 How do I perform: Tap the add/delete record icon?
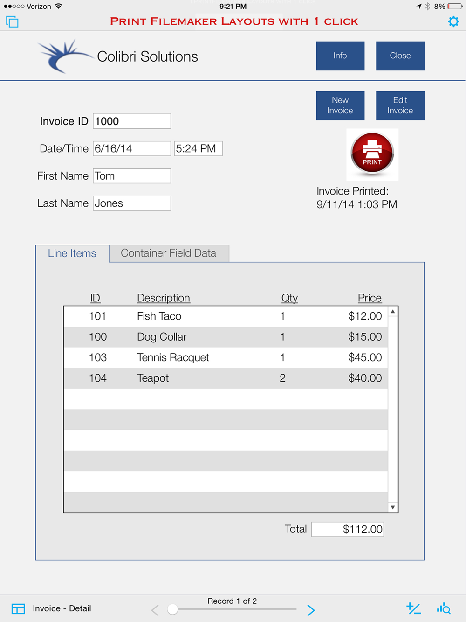point(413,608)
